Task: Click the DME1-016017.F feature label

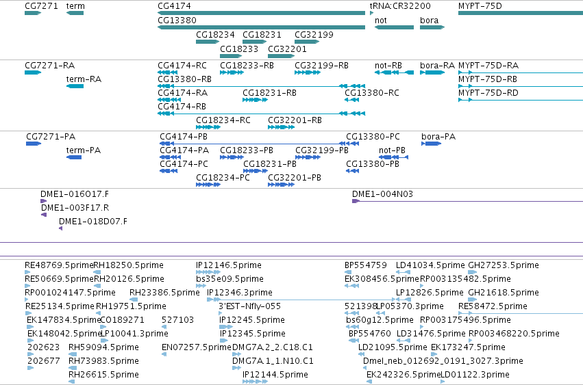Action: [75, 194]
